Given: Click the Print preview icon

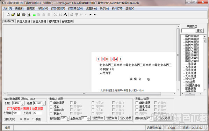Looking at the screenshot, I should coord(29,15).
